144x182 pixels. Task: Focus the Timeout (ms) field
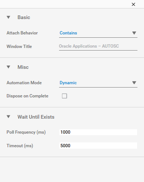pos(98,146)
